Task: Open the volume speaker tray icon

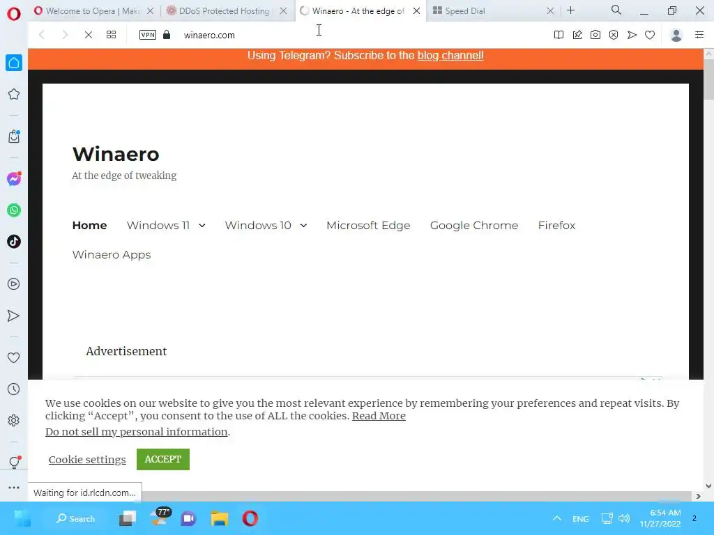Action: tap(624, 518)
